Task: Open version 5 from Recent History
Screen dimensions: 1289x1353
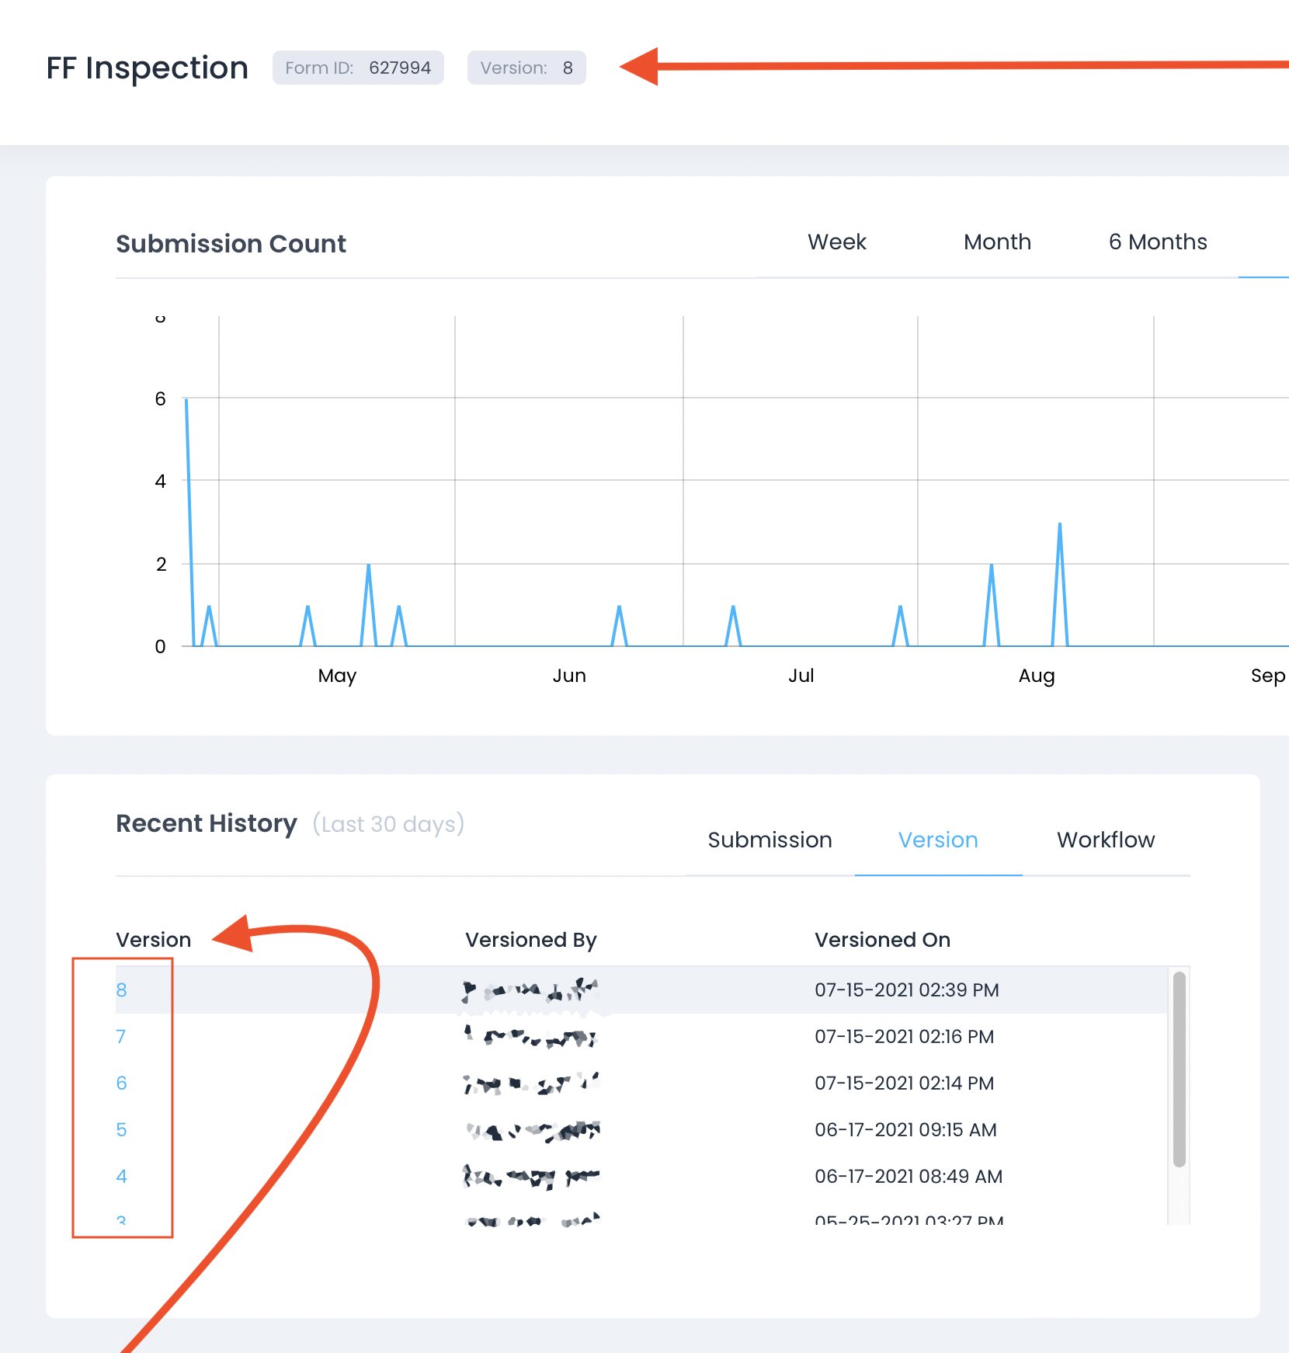Action: click(122, 1130)
